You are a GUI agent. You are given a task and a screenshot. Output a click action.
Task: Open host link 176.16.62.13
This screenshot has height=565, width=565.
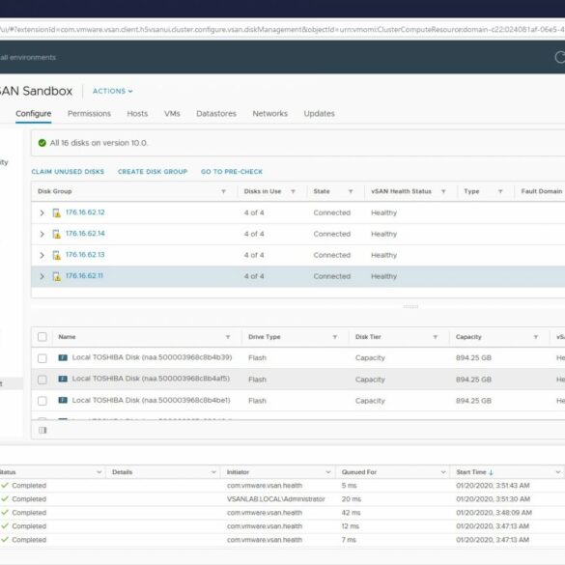tap(85, 255)
